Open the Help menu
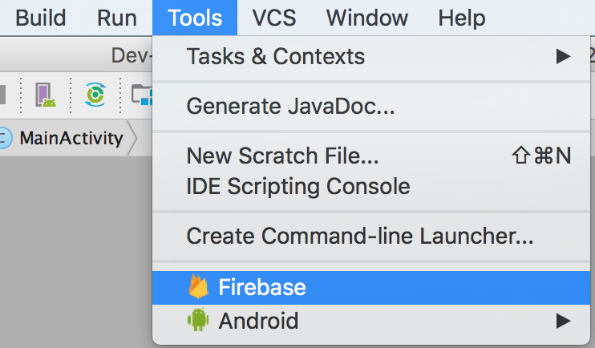595x348 pixels. (x=461, y=18)
